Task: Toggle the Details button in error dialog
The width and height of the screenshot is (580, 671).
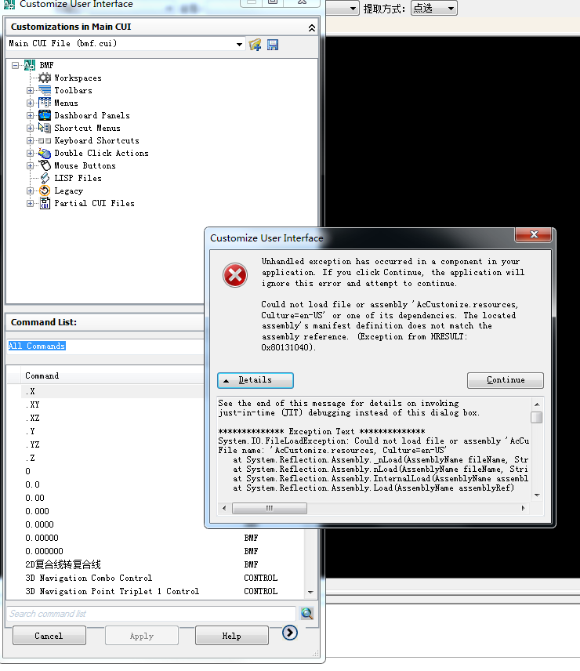Action: coord(256,380)
